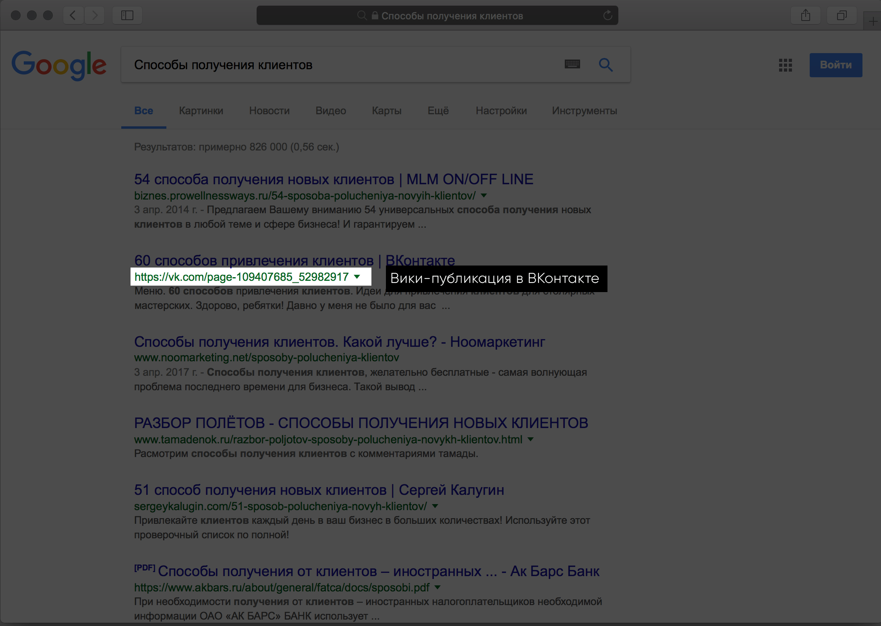Switch to the Видео tab
This screenshot has height=626, width=881.
(331, 111)
